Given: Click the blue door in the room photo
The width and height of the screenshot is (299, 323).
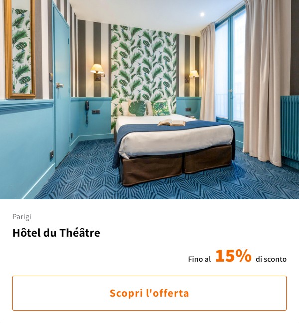Looking at the screenshot, I should tap(62, 84).
